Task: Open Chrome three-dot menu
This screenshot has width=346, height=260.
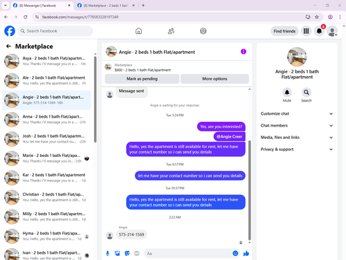Action: point(340,17)
